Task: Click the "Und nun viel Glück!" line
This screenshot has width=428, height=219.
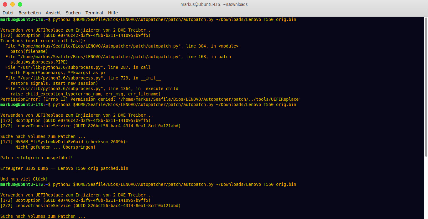Action: click(x=24, y=179)
